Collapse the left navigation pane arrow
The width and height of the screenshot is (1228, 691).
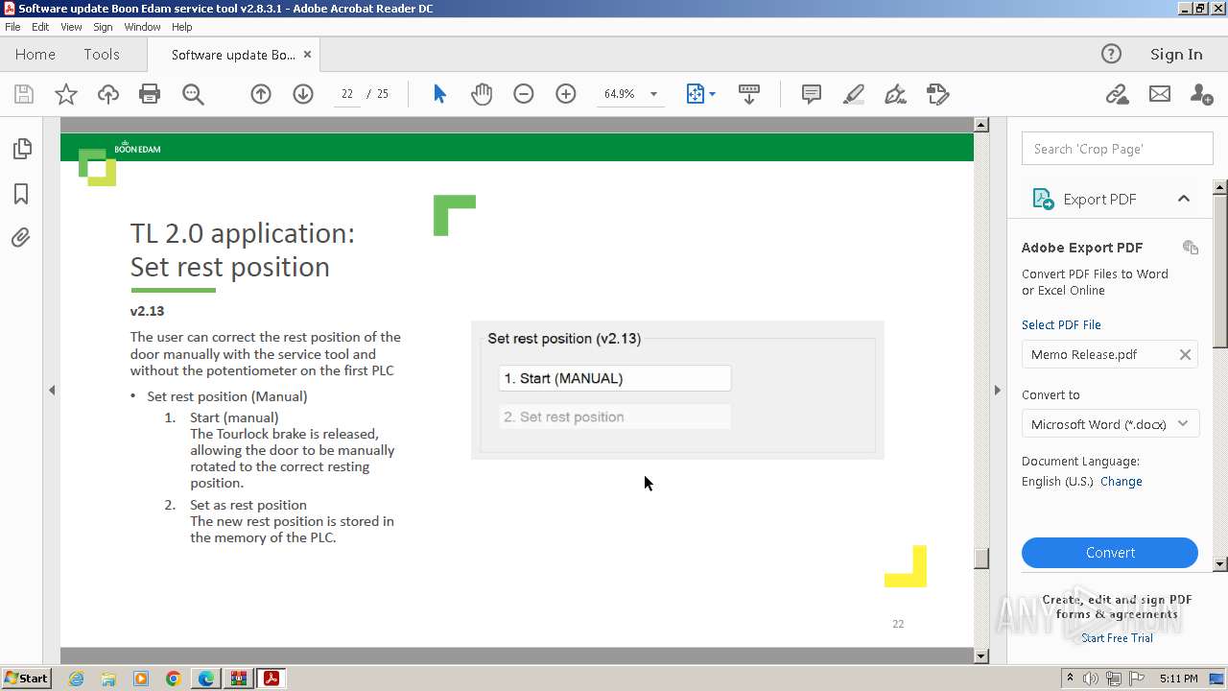[x=52, y=391]
